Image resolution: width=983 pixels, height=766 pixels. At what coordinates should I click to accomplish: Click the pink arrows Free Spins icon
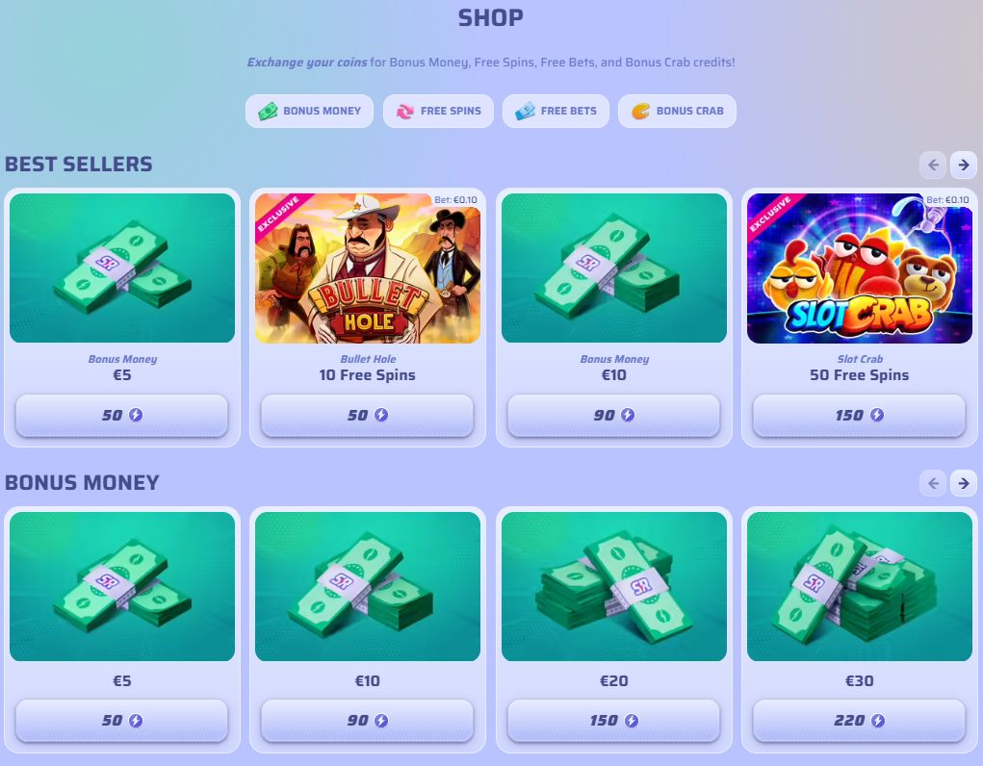coord(405,111)
